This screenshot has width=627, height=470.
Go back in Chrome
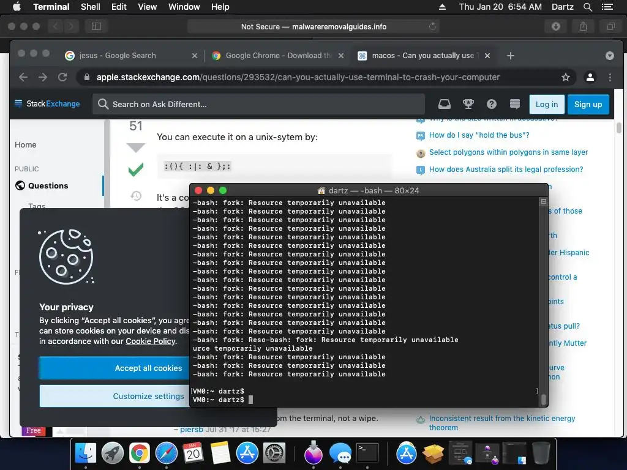tap(23, 77)
